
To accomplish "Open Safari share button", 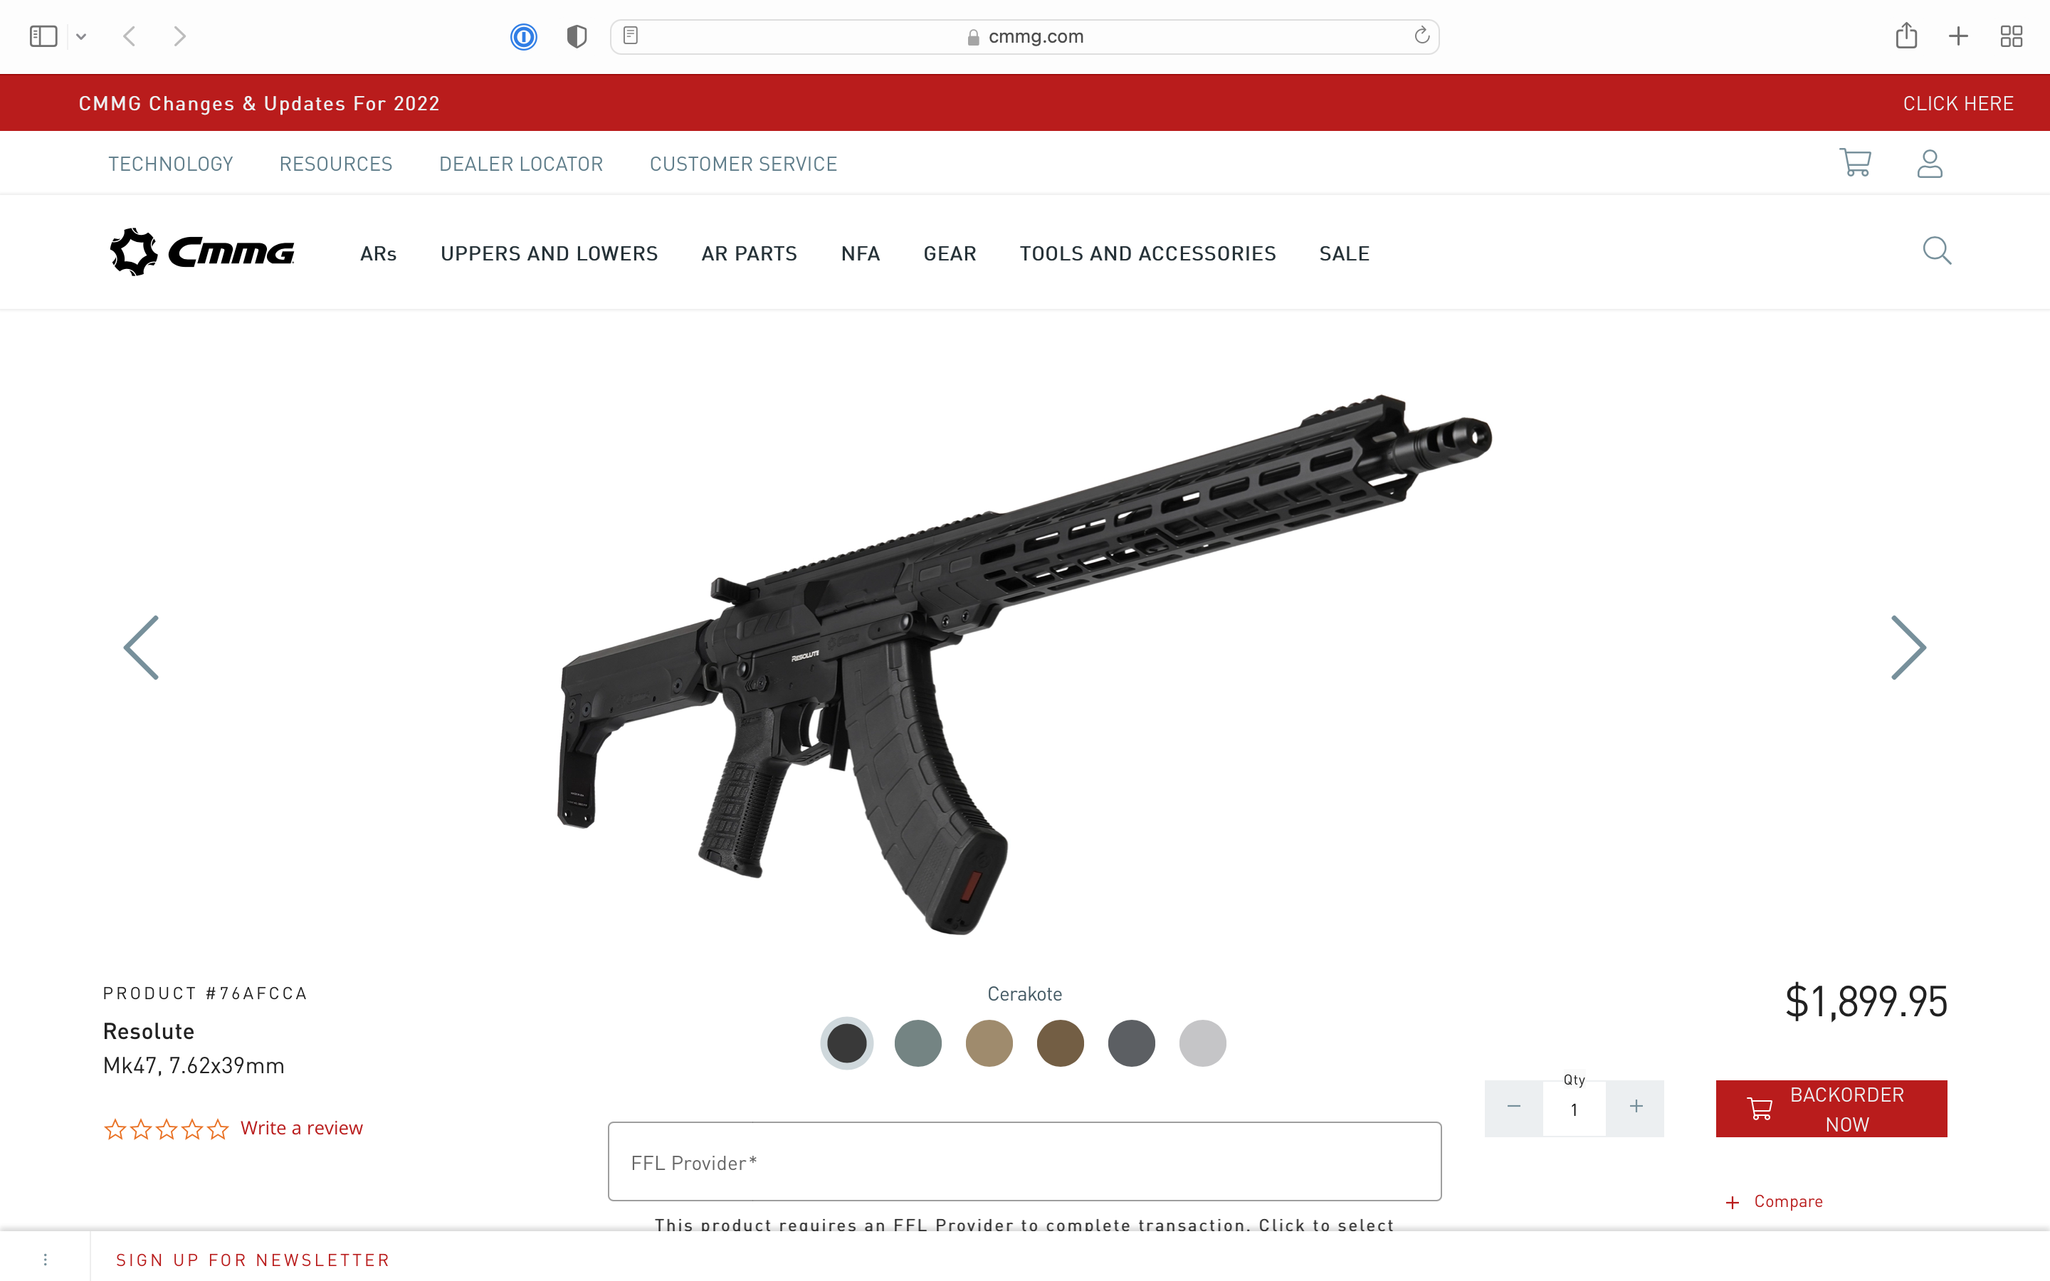I will [1906, 36].
